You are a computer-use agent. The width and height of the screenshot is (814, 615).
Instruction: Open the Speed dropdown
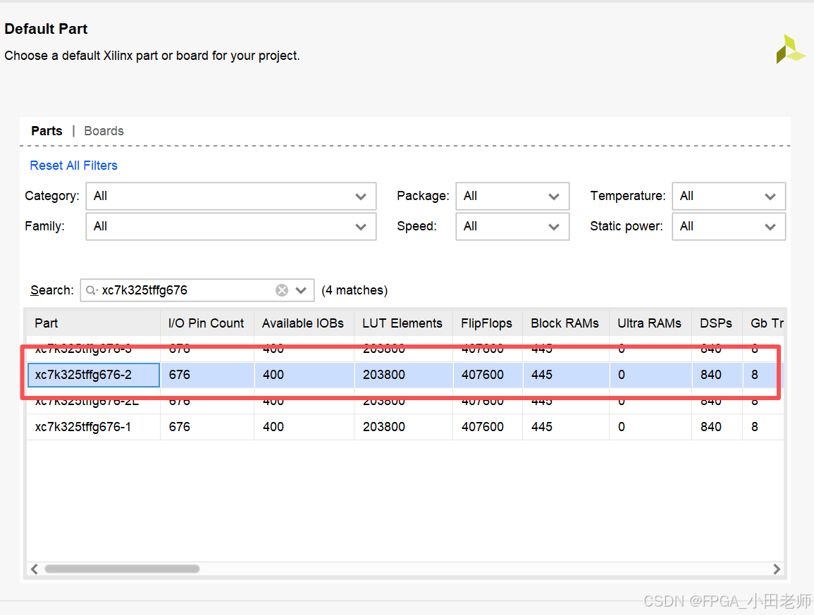tap(512, 226)
